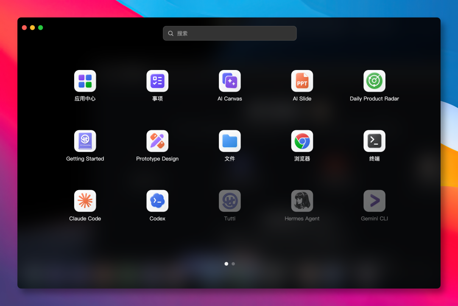Launch Claude Code

point(85,201)
